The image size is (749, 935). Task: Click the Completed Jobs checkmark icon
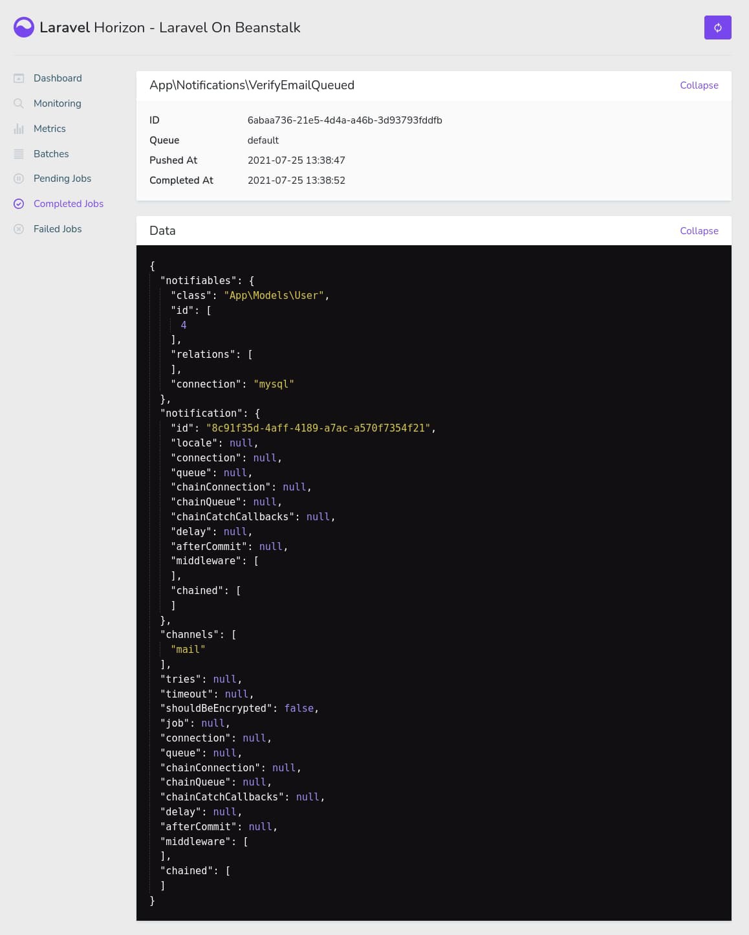pos(19,204)
